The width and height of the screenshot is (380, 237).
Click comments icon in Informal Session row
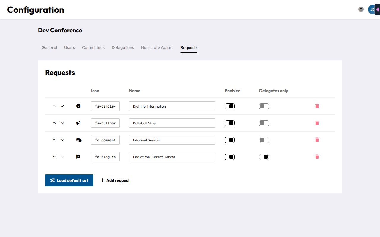[x=79, y=140]
